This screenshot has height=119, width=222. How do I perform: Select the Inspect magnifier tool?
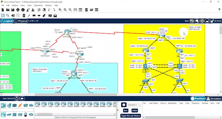coord(8,15)
